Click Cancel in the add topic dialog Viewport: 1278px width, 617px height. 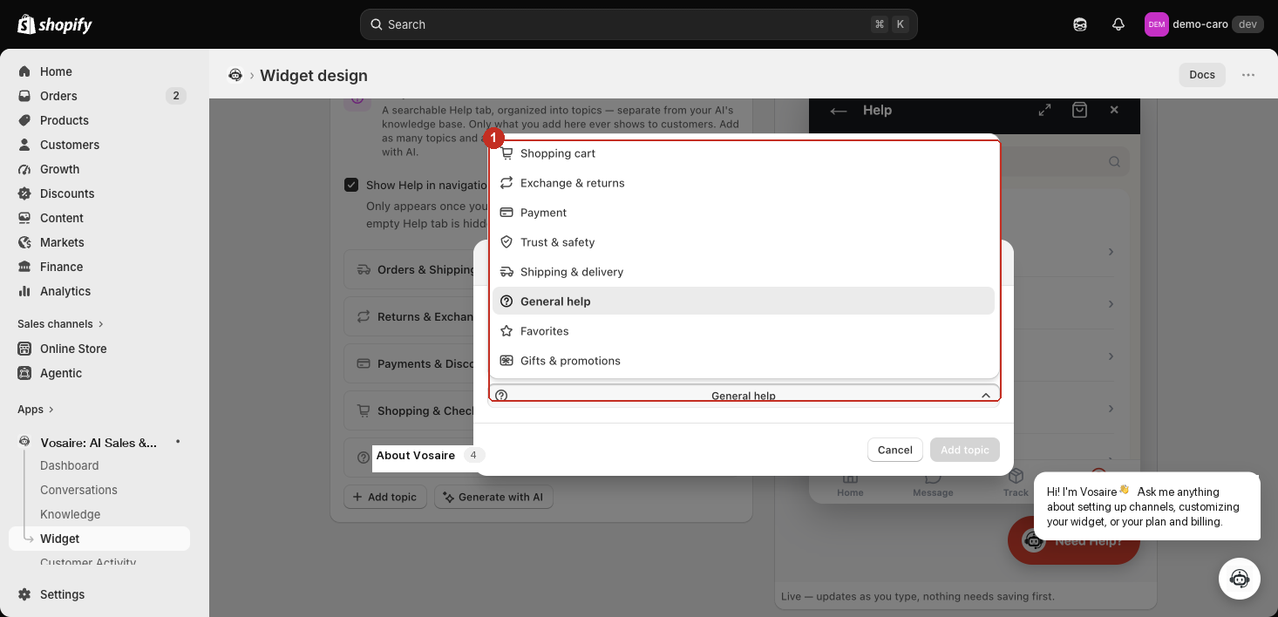point(894,450)
